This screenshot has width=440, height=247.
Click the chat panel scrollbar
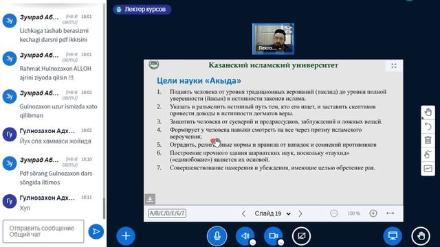pos(104,209)
